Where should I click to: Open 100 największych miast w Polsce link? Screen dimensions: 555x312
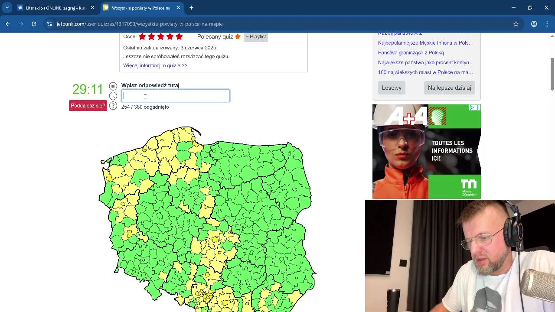click(x=425, y=72)
